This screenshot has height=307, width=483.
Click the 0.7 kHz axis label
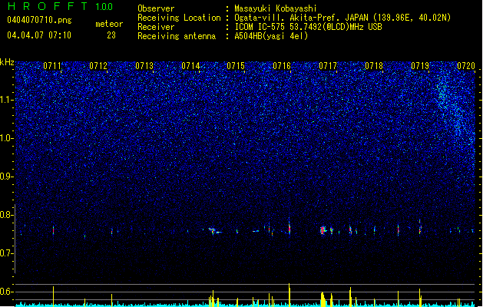tap(6, 253)
